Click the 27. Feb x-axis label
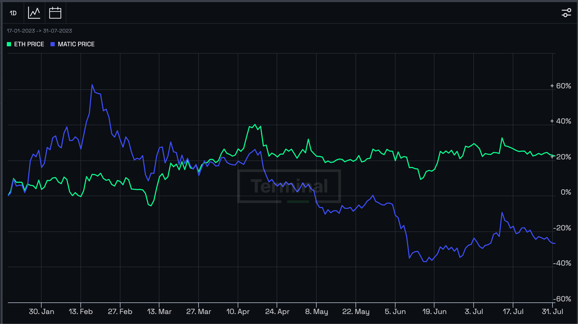Viewport: 578px width, 324px height. [x=120, y=312]
